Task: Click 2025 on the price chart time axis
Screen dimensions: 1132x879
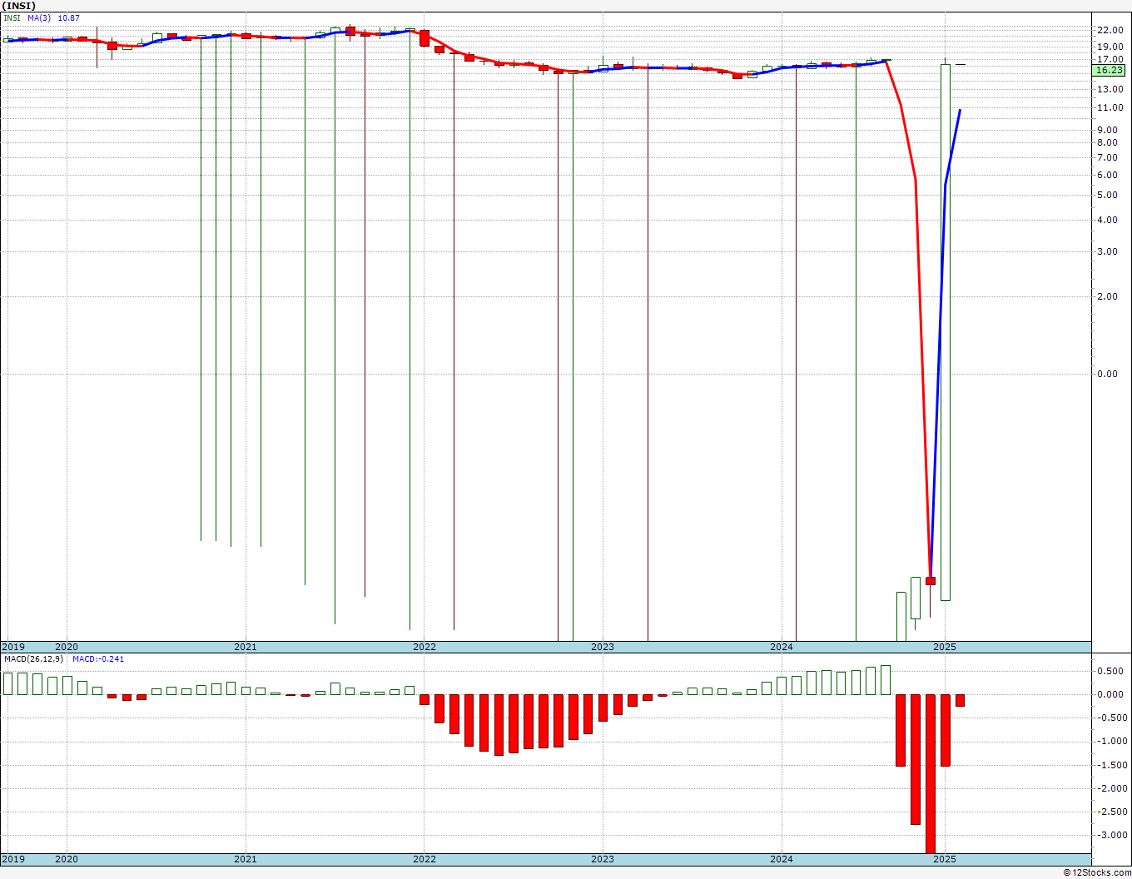Action: [x=945, y=647]
